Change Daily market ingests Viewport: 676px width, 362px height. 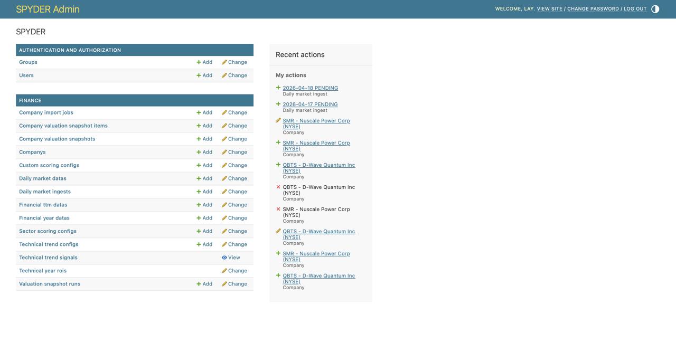(x=234, y=192)
